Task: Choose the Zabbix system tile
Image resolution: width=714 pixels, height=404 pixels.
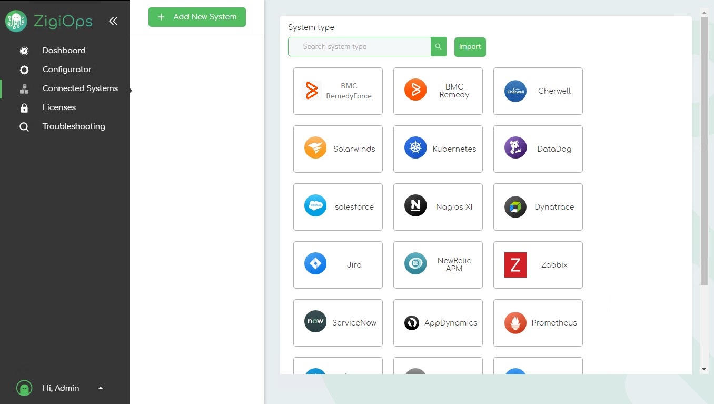Action: tap(538, 265)
